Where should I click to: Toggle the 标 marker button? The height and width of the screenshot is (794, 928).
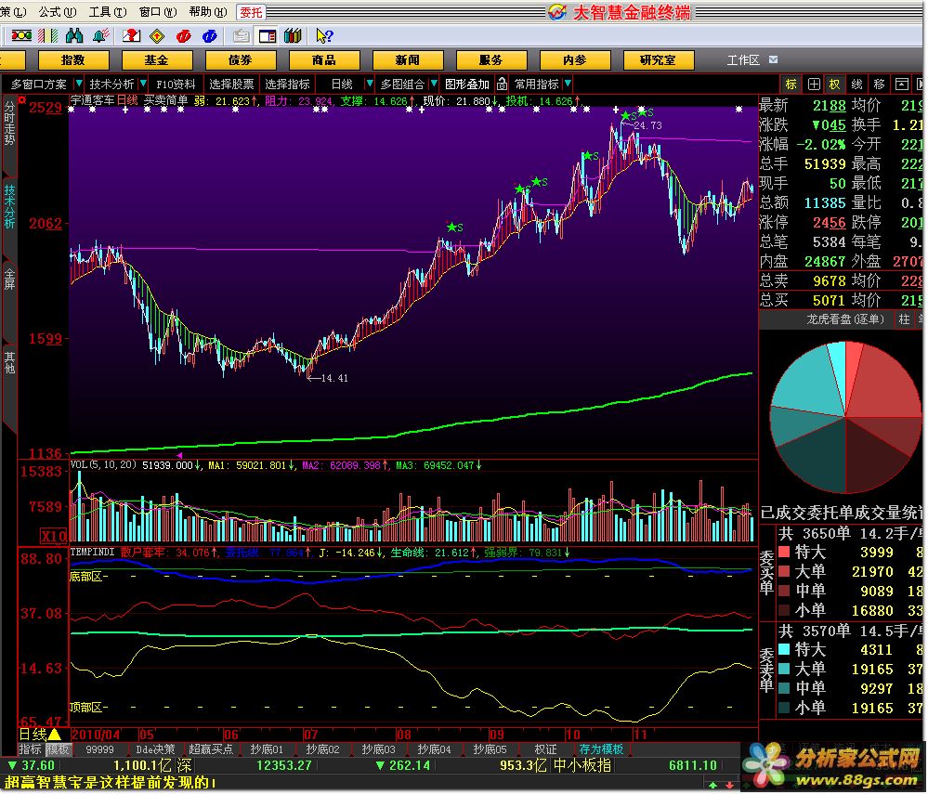point(791,84)
